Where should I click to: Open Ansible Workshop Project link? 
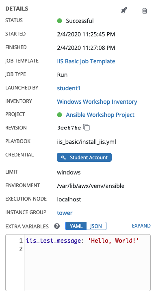click(100, 115)
